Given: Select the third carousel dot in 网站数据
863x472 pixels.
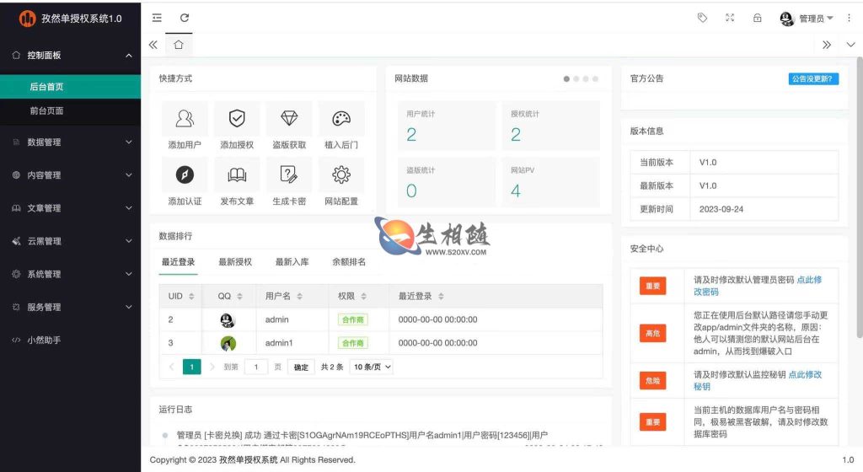Looking at the screenshot, I should pos(586,78).
